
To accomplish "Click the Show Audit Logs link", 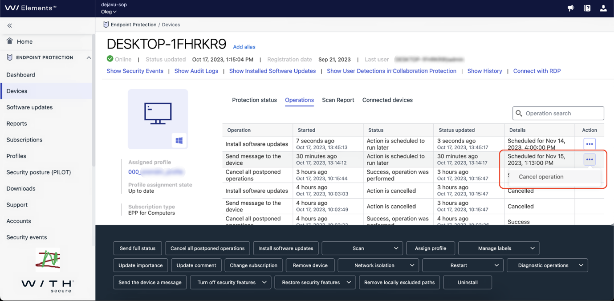I will 196,71.
